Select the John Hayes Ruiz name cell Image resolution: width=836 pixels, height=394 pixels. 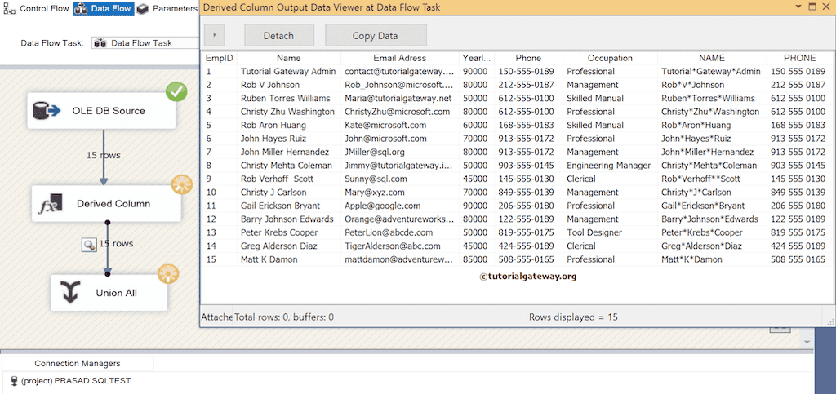[x=288, y=139]
